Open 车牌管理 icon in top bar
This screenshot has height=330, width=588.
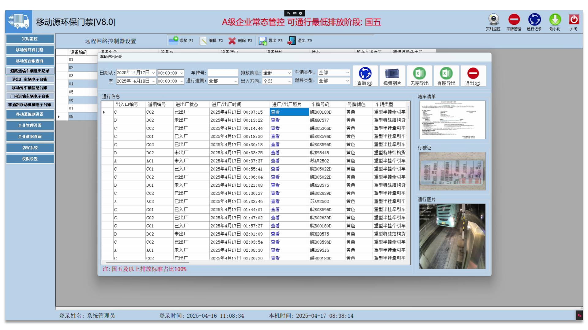pyautogui.click(x=514, y=20)
